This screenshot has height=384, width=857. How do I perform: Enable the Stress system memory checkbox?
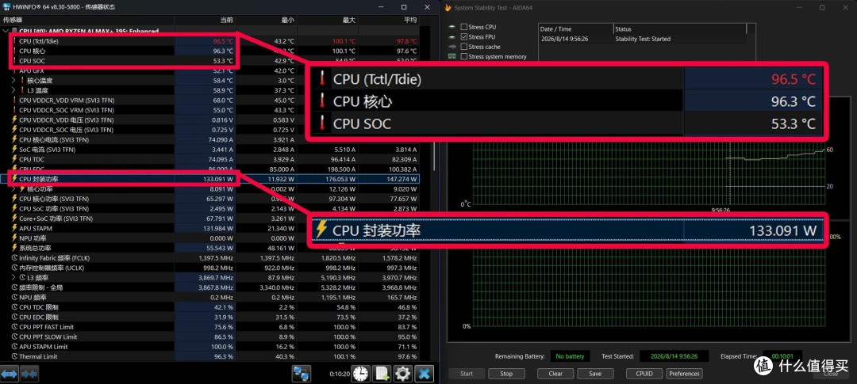coord(464,56)
